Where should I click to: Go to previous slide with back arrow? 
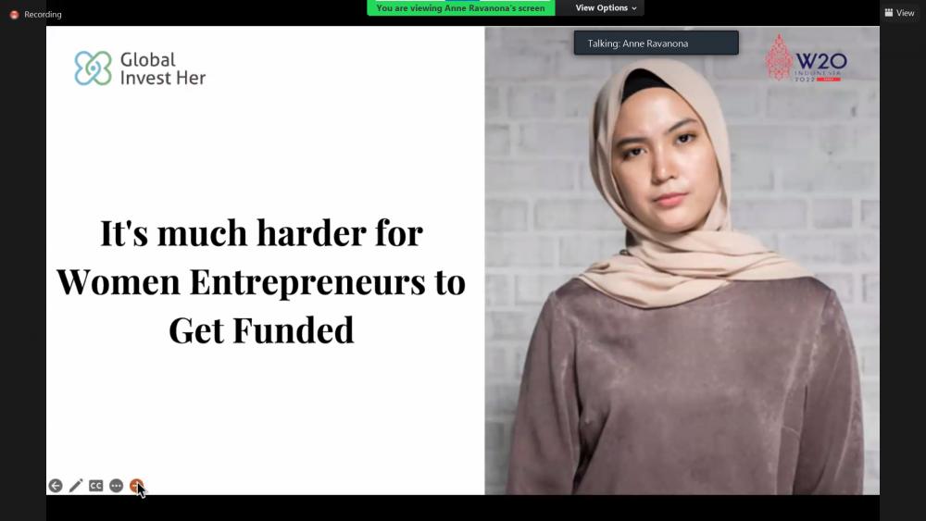56,486
